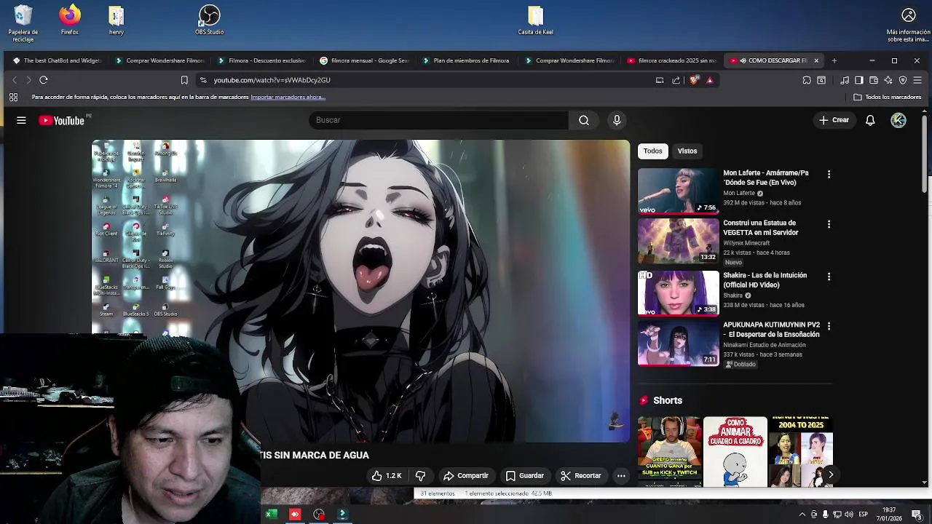This screenshot has height=524, width=932.
Task: Switch to filmora mensual Google Search tab
Action: pyautogui.click(x=364, y=60)
